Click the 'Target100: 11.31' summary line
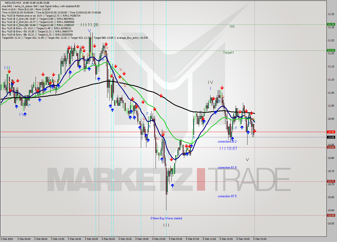The image size is (337, 242). (x=75, y=38)
